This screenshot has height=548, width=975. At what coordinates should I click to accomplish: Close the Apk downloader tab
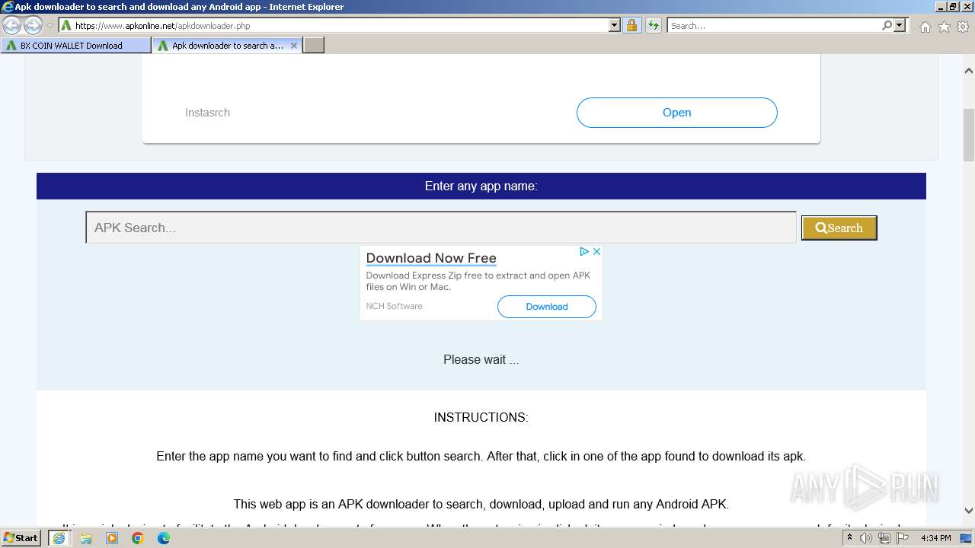294,46
